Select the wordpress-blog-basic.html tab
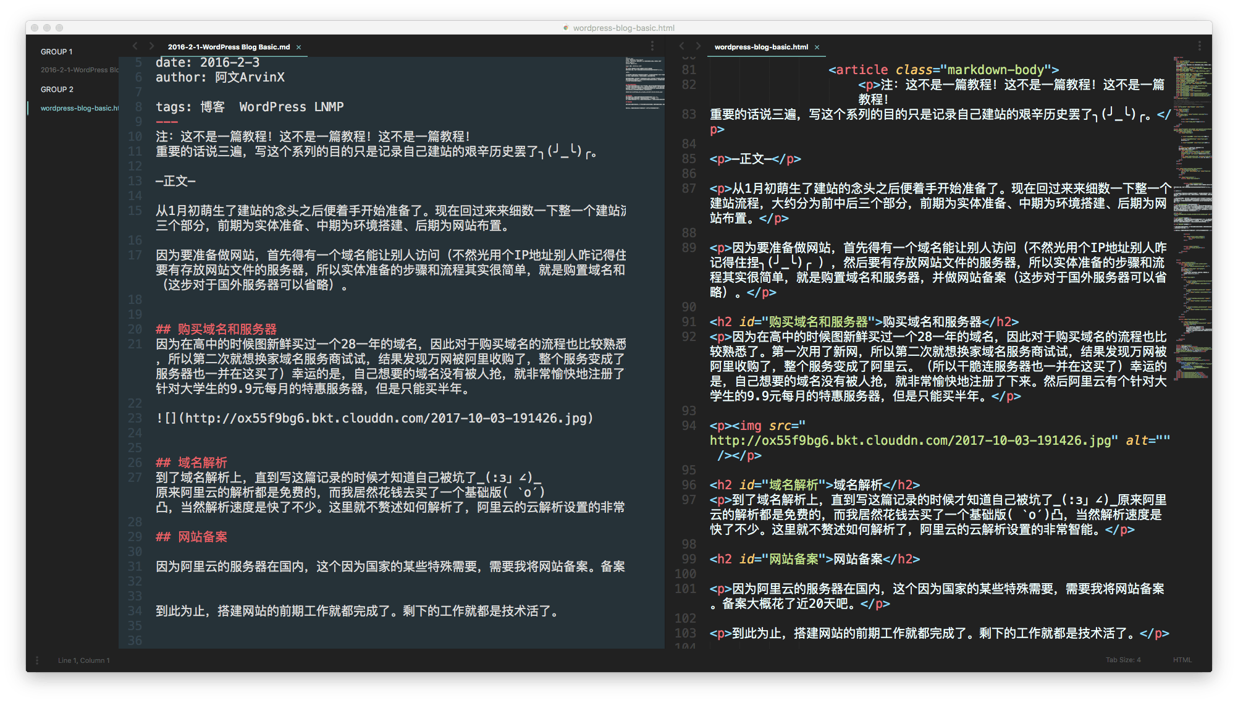1238x703 pixels. click(760, 47)
